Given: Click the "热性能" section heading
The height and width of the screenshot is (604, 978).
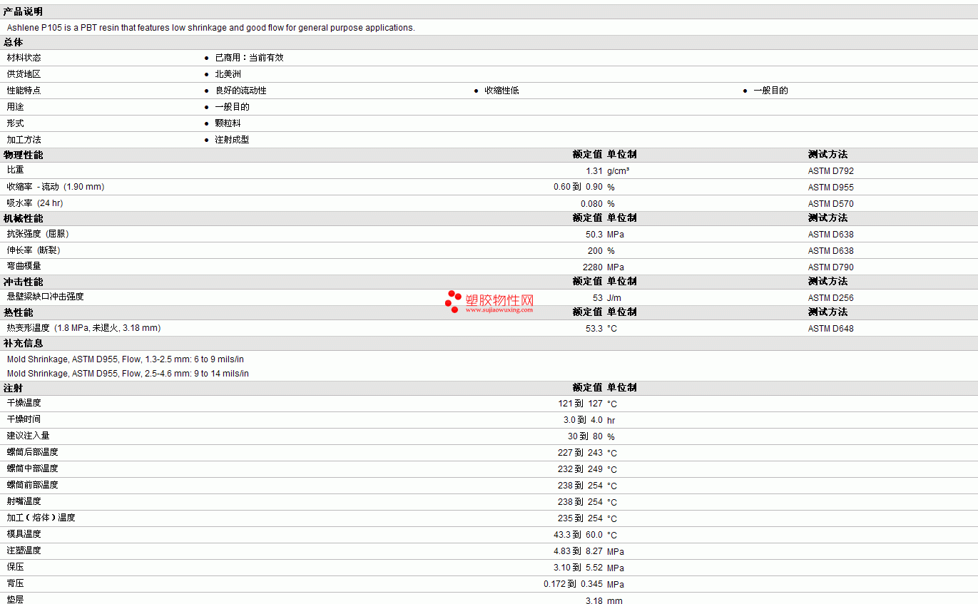Looking at the screenshot, I should point(18,312).
